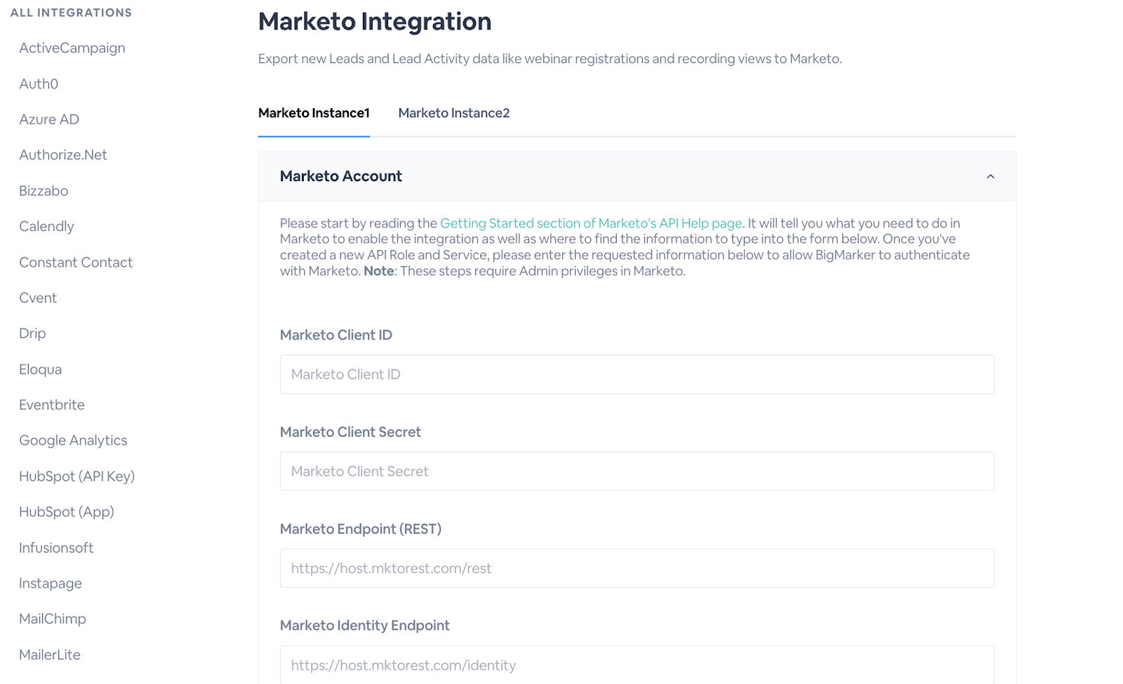Screen dimensions: 1123x684
Task: Click the Export new Leads description text
Action: click(550, 59)
